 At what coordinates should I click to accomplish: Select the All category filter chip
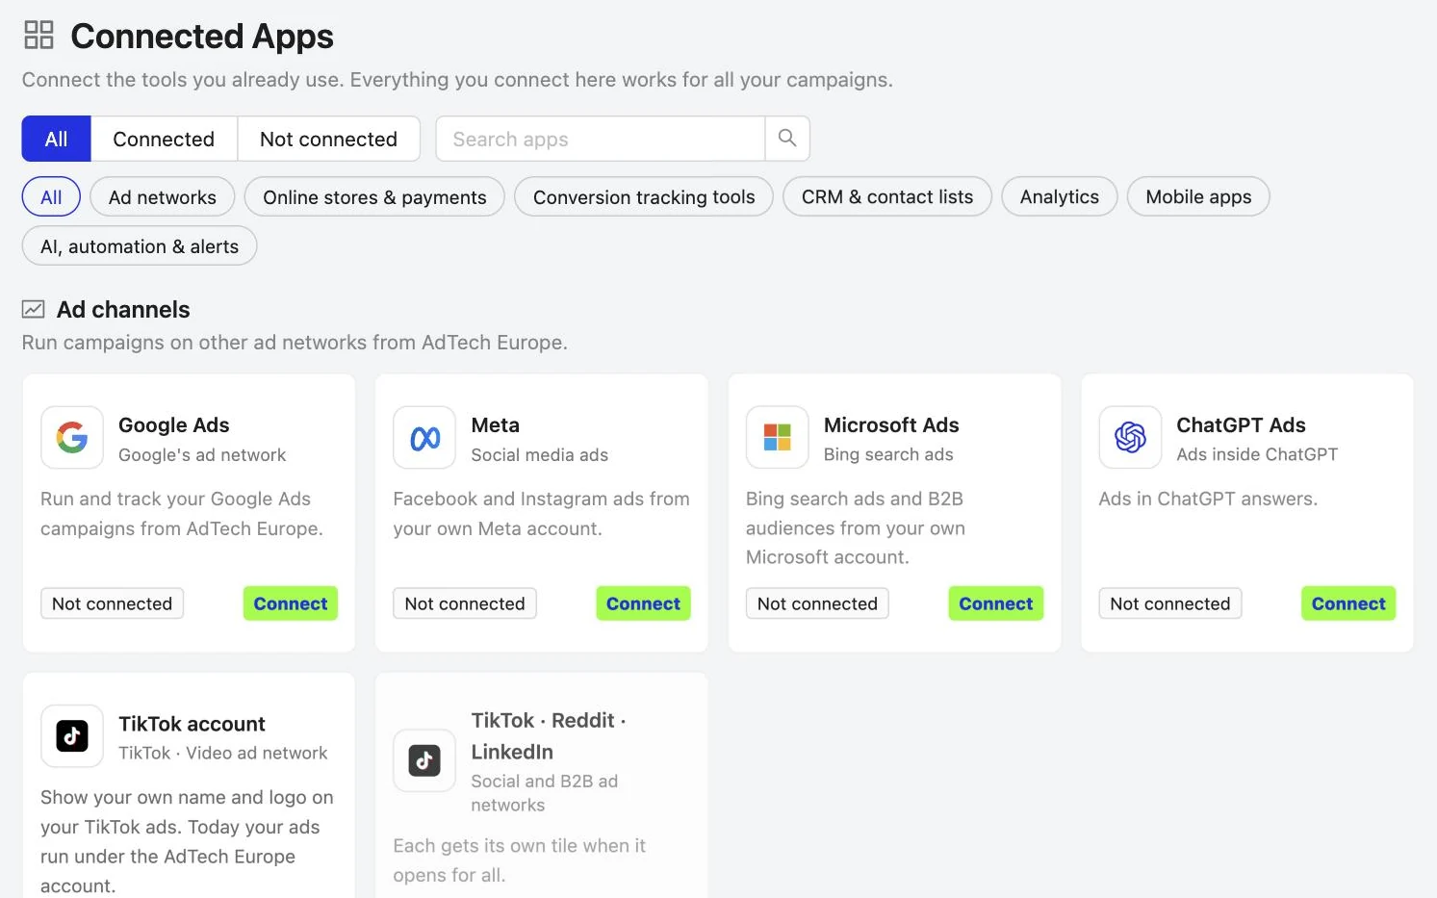coord(51,197)
